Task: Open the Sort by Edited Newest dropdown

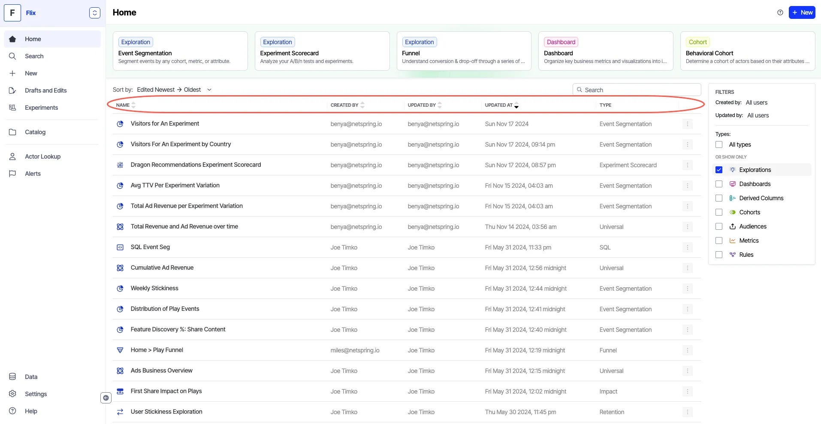Action: pos(174,90)
